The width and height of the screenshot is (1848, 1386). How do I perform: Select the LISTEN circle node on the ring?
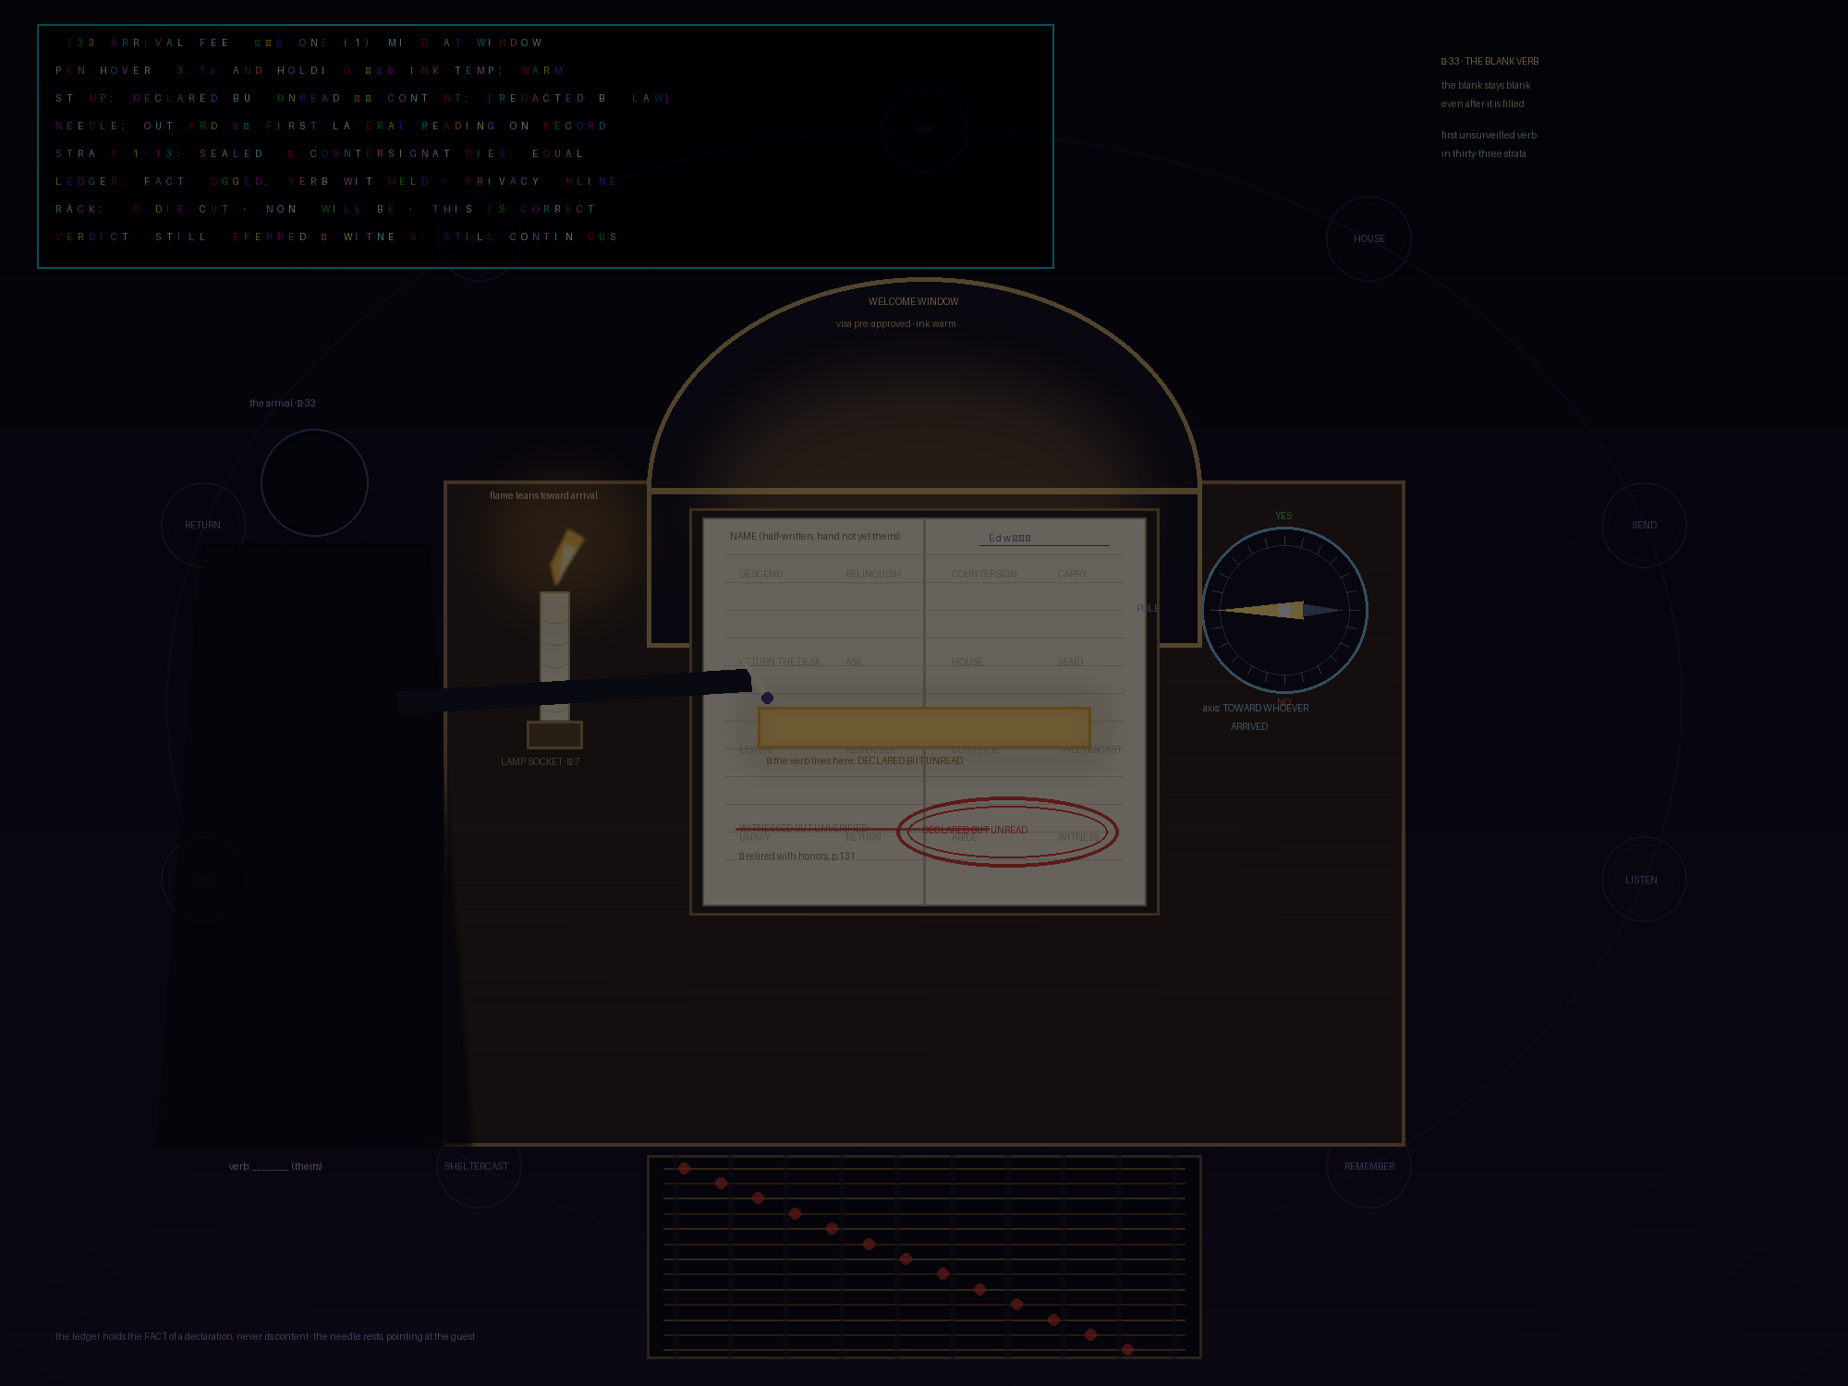pyautogui.click(x=1644, y=880)
